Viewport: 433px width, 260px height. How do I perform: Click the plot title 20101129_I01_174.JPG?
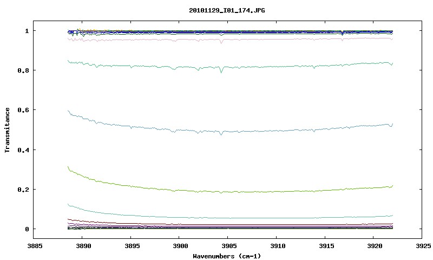(x=227, y=10)
